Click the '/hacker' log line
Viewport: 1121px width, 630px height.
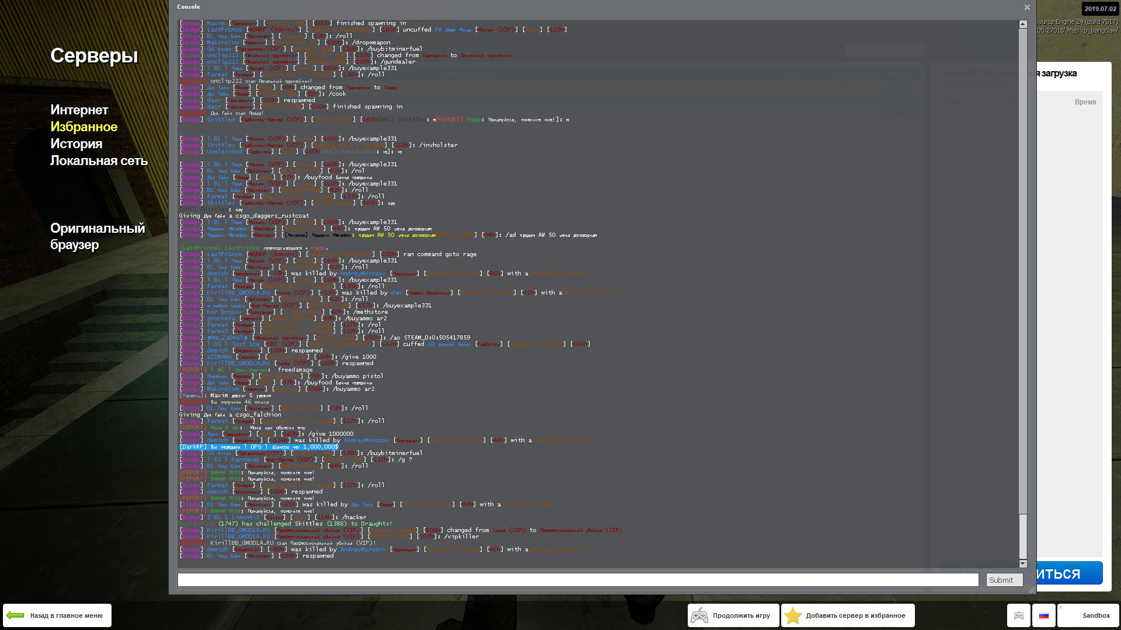pyautogui.click(x=273, y=517)
